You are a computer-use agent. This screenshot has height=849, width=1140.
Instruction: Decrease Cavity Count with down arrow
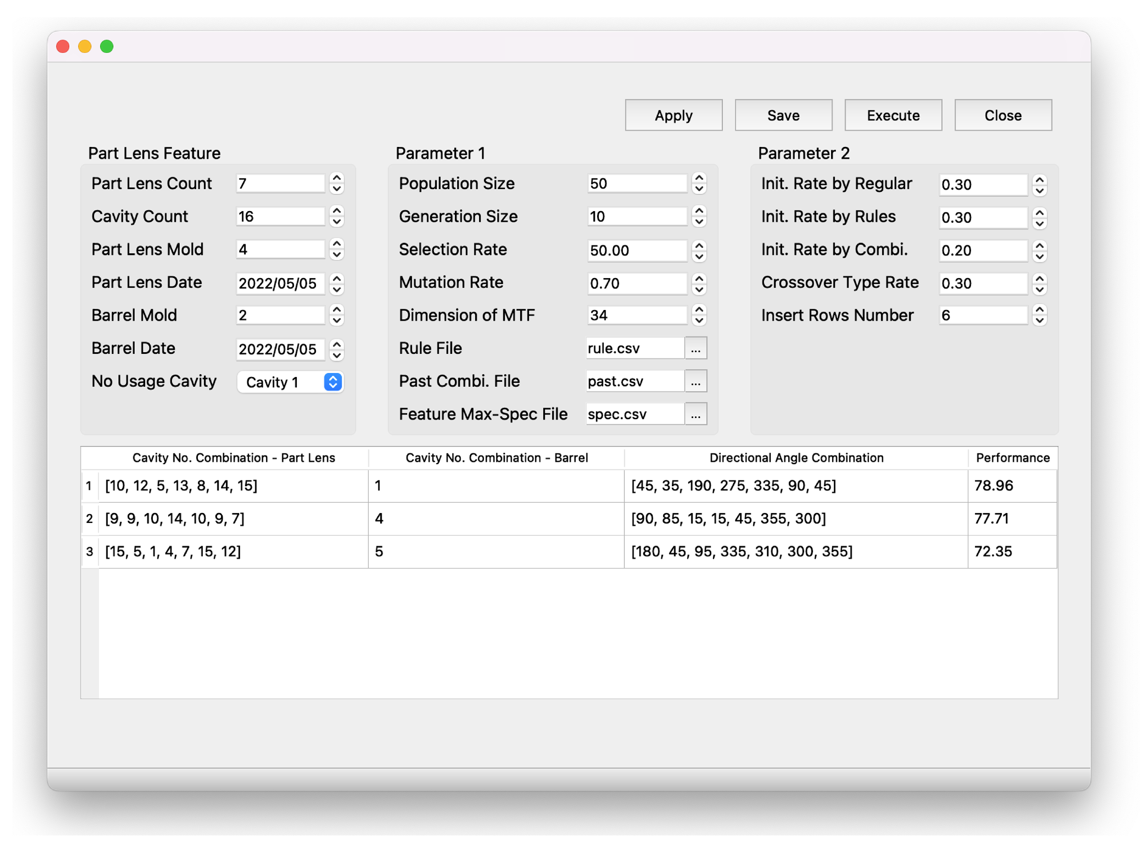point(337,222)
